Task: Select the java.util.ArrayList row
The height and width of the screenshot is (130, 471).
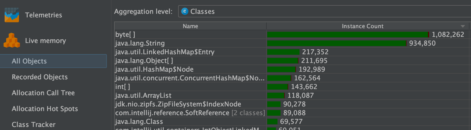Action: tap(143, 95)
